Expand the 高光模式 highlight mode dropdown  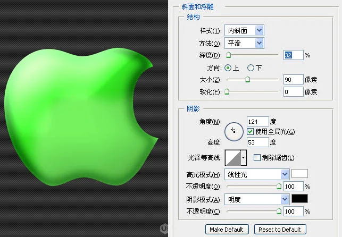(257, 174)
